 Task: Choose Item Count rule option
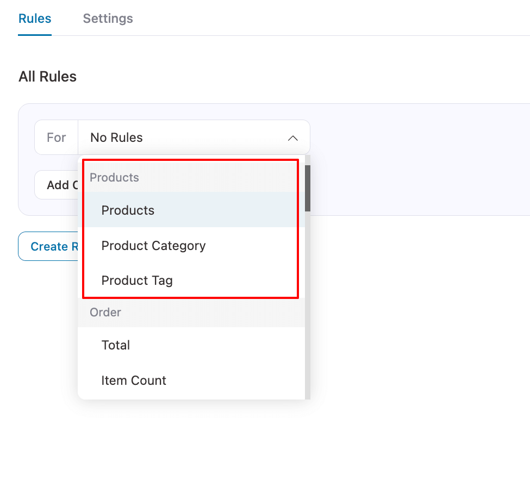click(x=134, y=380)
